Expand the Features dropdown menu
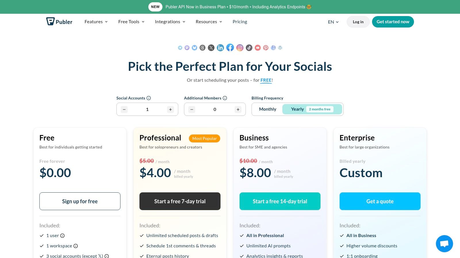Viewport: 460px width, 258px height. (x=96, y=22)
